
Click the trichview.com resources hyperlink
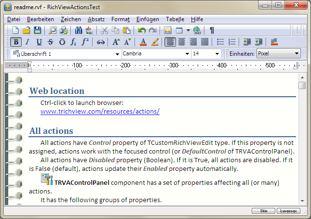point(100,112)
